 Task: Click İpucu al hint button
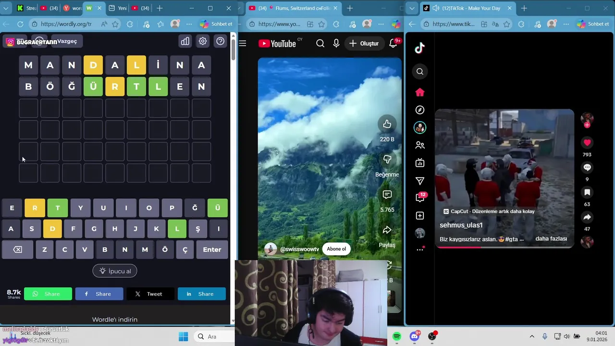[115, 271]
